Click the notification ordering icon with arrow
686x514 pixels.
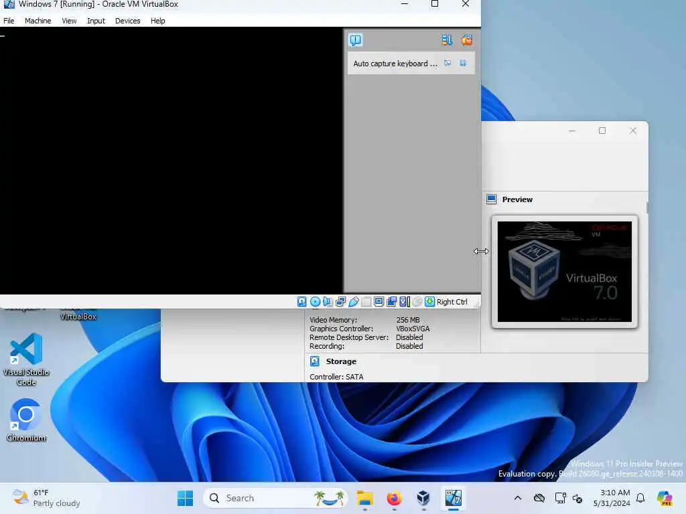coord(447,40)
